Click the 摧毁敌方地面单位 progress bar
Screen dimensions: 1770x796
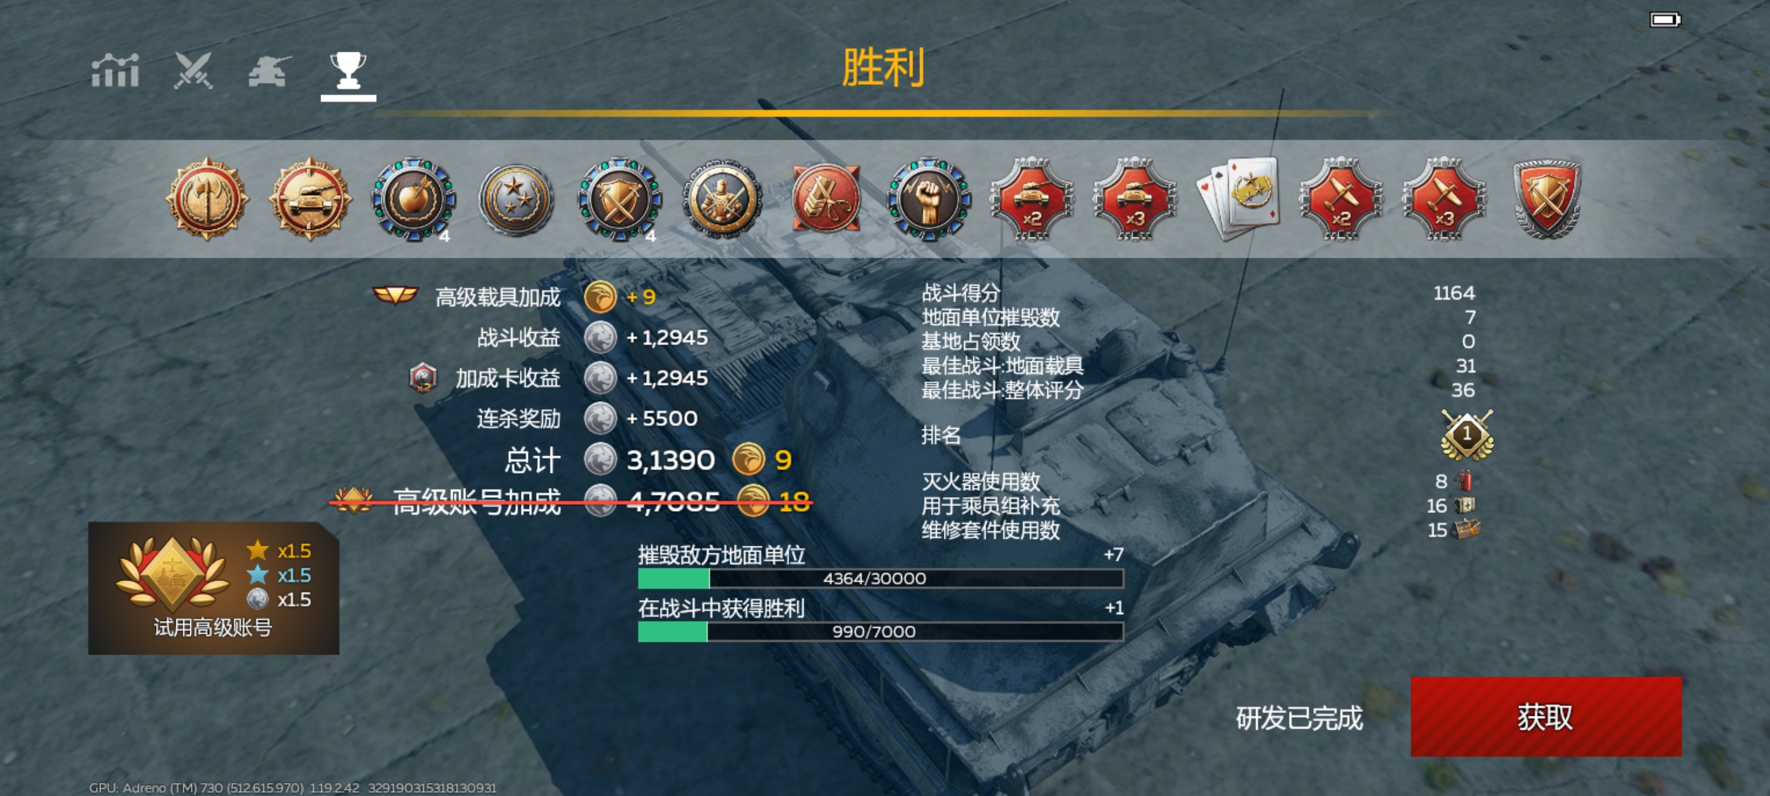pyautogui.click(x=881, y=578)
